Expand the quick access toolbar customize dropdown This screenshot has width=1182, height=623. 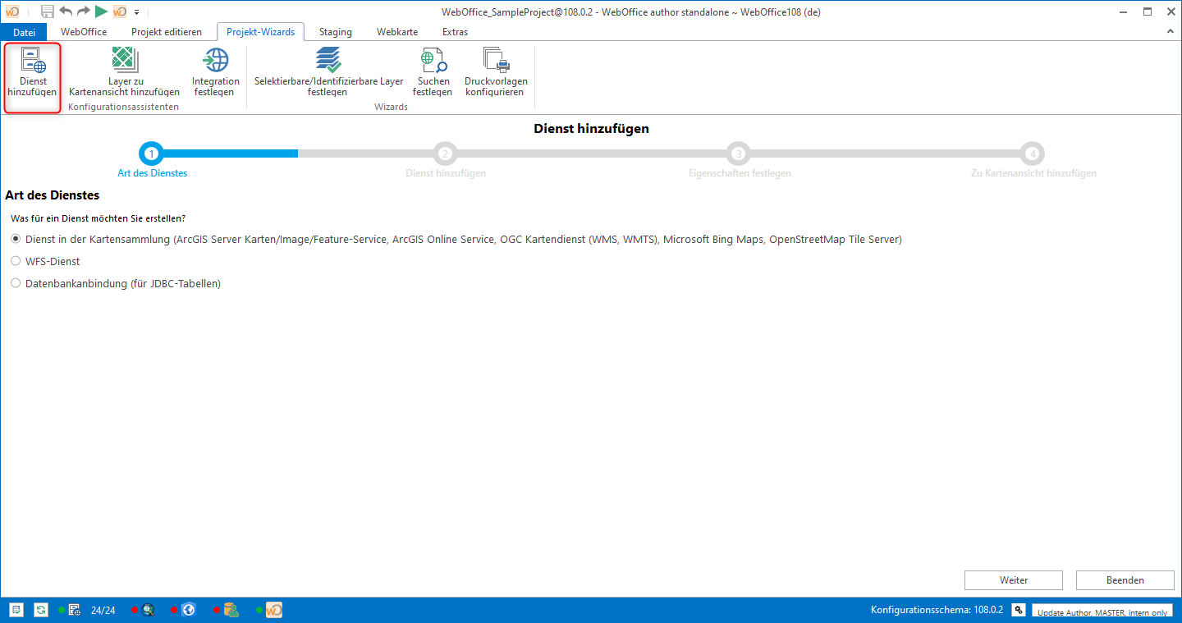click(x=137, y=12)
